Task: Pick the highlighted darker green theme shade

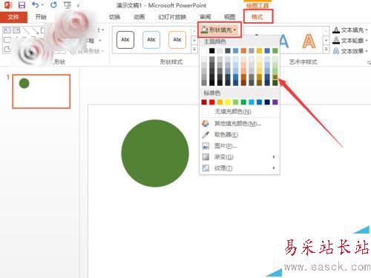Action: point(275,77)
